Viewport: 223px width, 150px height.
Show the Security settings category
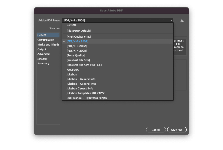click(x=48, y=59)
